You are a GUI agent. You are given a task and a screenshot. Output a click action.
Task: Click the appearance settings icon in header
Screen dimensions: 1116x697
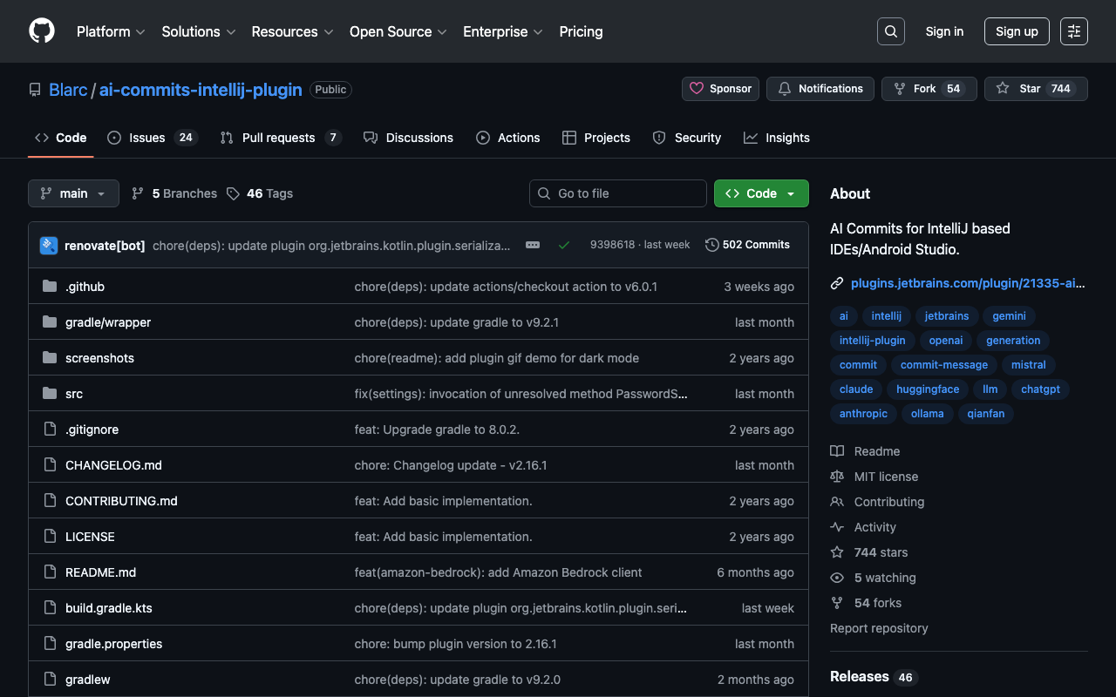[1073, 31]
